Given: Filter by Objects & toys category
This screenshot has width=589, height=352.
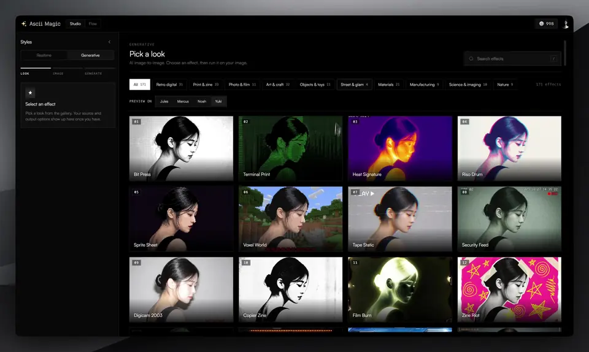Looking at the screenshot, I should tap(315, 85).
